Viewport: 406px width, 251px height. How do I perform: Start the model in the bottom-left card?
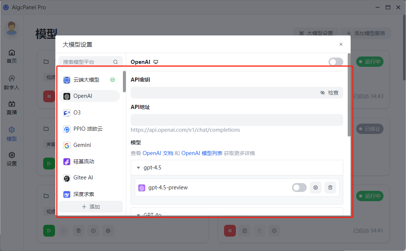point(49,231)
